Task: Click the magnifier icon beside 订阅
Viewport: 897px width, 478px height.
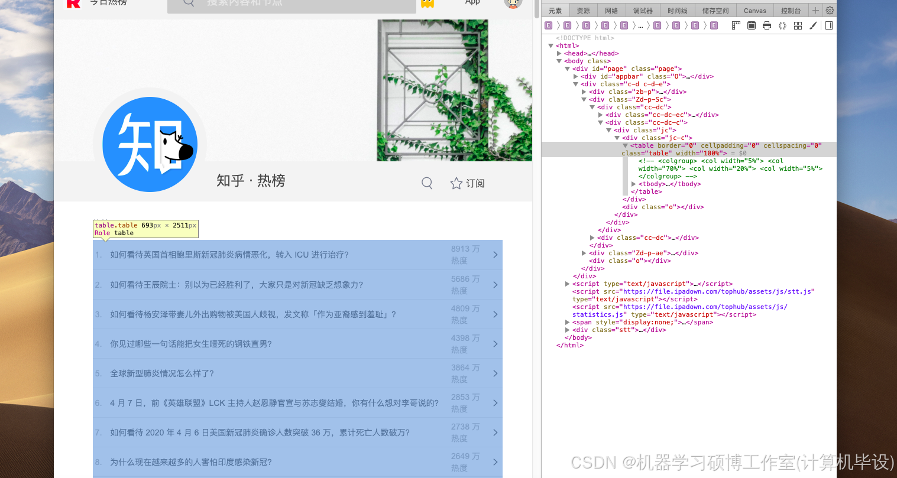Action: coord(427,183)
